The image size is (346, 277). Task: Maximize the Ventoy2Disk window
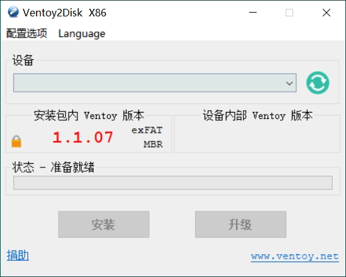(289, 13)
